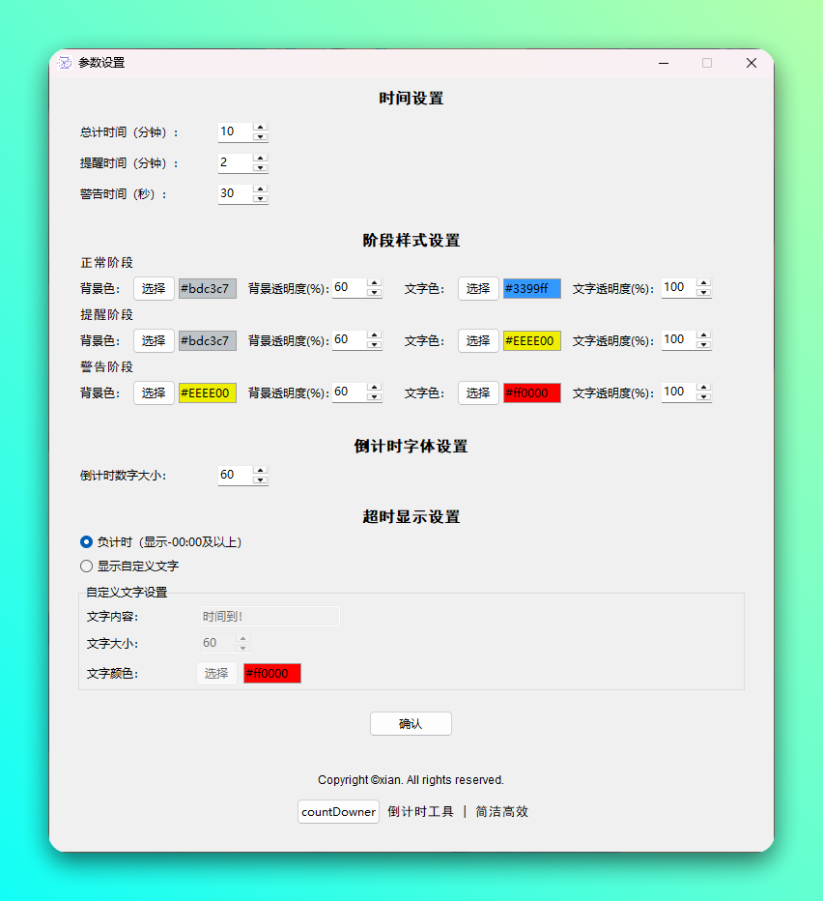Increase warning stage text opacity
823x901 pixels.
(x=703, y=388)
